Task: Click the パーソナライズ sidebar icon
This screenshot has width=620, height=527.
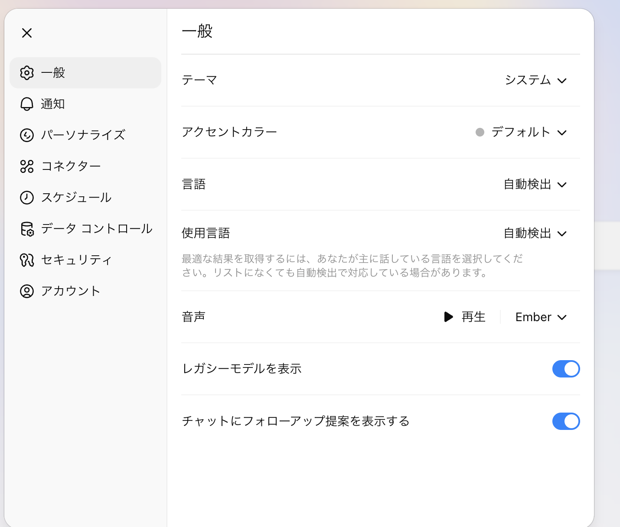Action: (27, 135)
